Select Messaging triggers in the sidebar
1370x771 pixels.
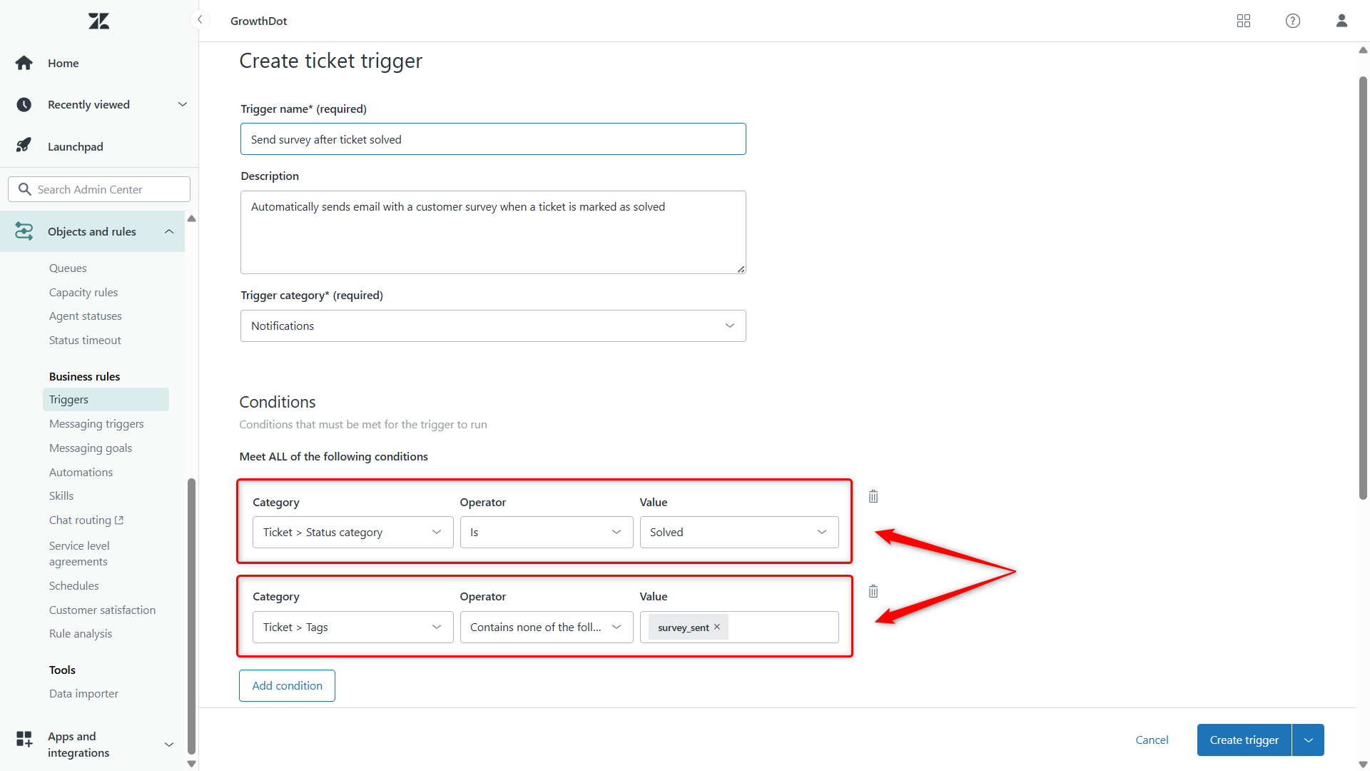click(96, 423)
